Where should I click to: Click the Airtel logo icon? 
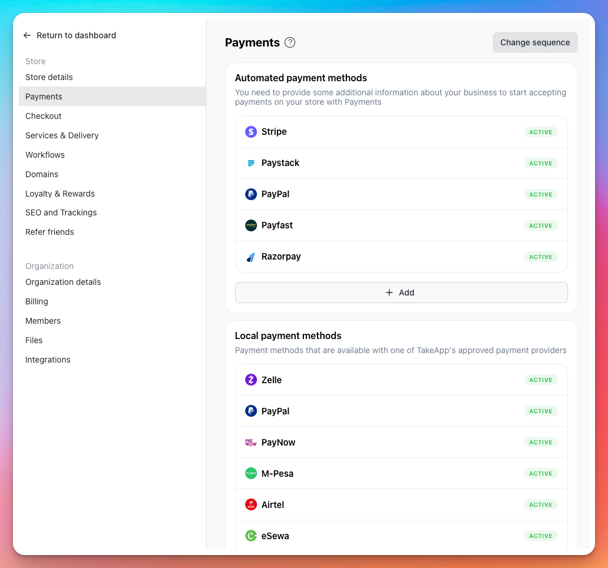[x=251, y=504]
